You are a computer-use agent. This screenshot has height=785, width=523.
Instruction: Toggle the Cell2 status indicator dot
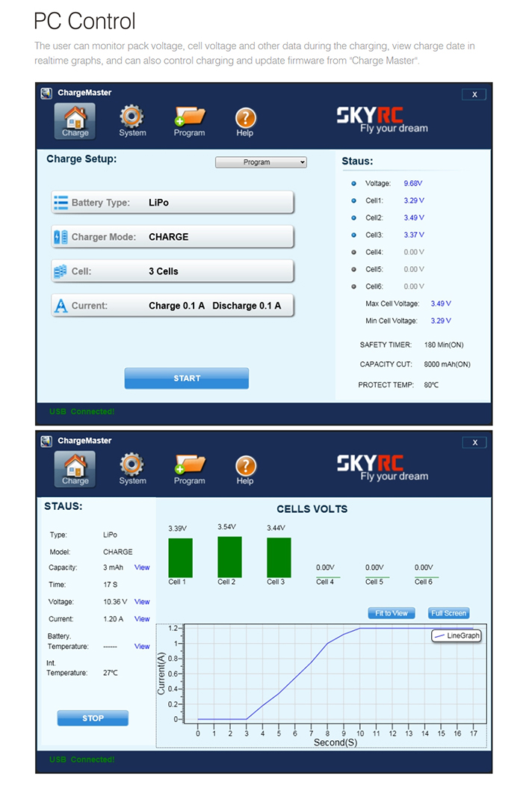coord(353,218)
